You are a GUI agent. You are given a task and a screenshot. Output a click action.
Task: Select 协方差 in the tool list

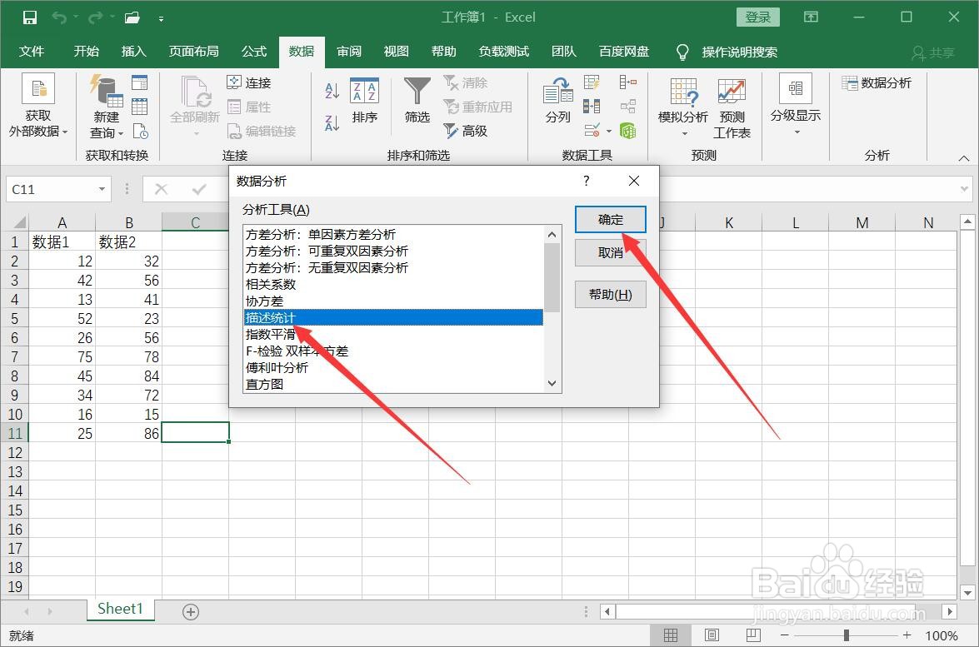(x=393, y=301)
